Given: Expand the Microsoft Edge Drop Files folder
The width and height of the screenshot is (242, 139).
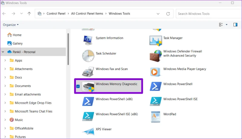Looking at the screenshot, I should pos(5,103).
